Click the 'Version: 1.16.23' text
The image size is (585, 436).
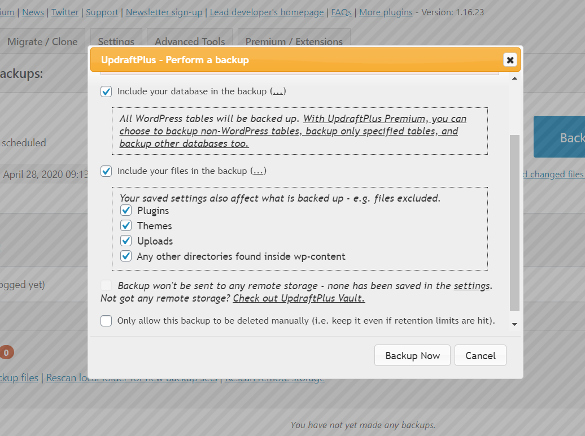click(452, 12)
